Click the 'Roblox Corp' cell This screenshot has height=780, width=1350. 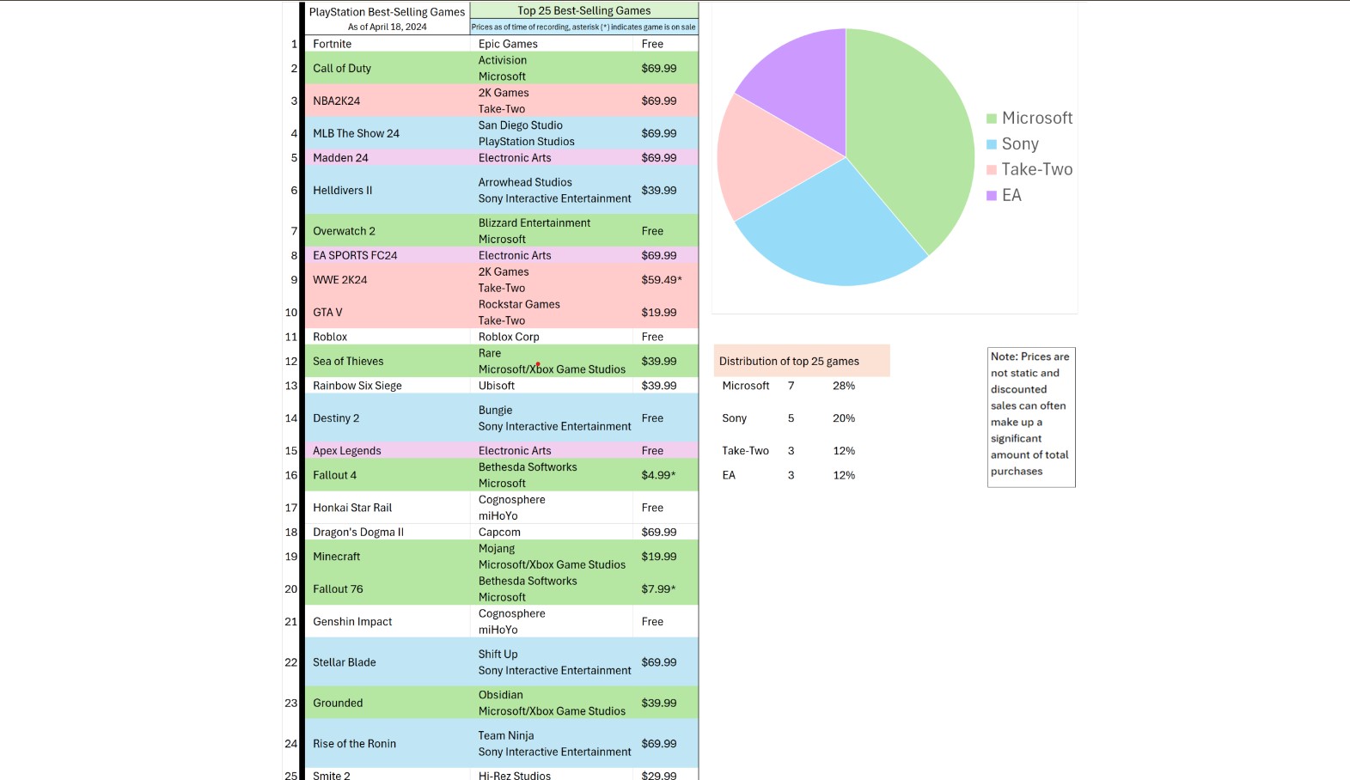click(x=552, y=337)
